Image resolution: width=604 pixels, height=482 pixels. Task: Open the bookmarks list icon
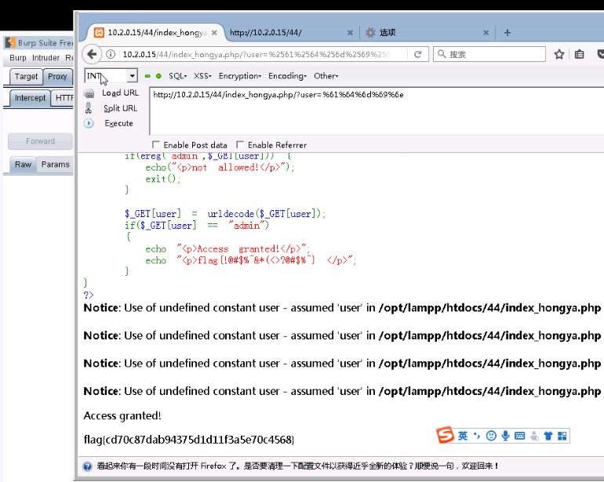pos(579,54)
